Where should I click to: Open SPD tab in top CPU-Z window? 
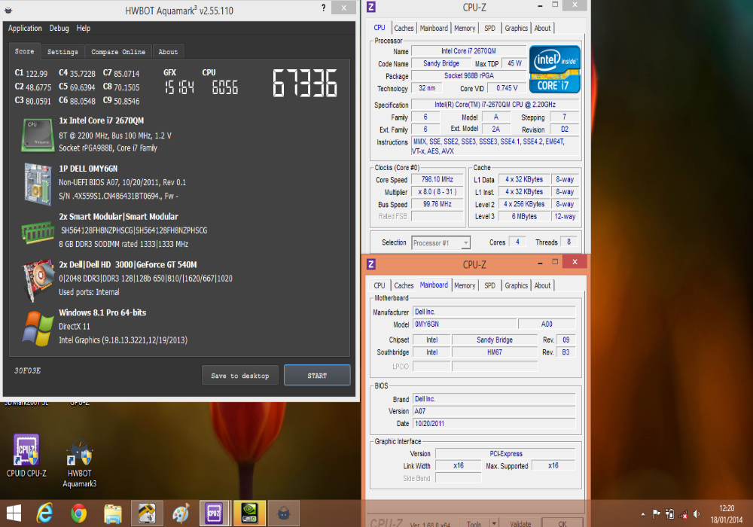[490, 29]
